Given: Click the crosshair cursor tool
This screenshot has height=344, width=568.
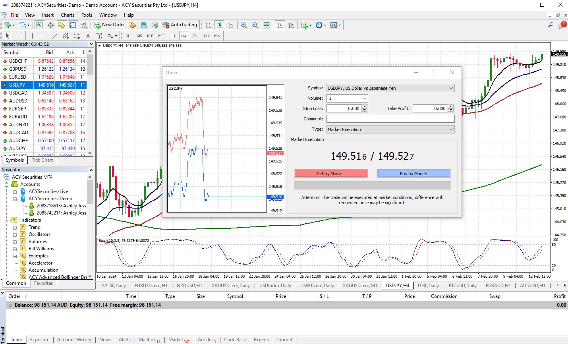Looking at the screenshot, I should click(x=19, y=36).
